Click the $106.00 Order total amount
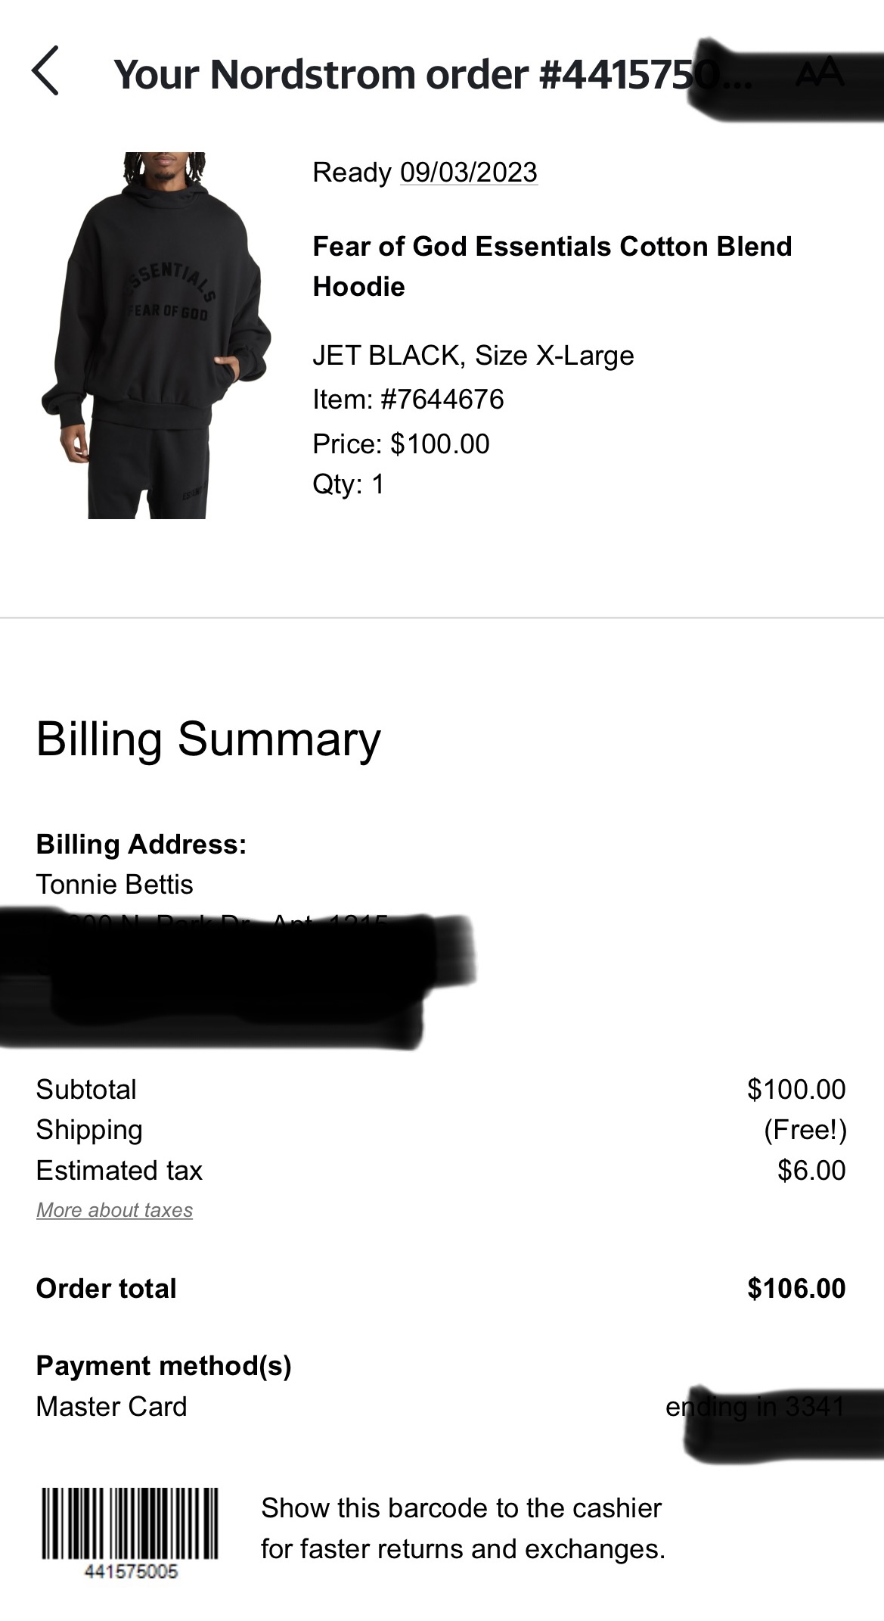884x1621 pixels. [796, 1288]
